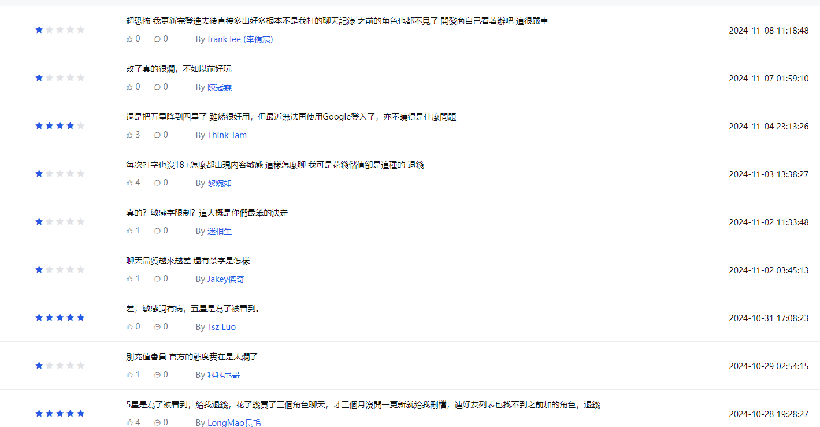Screen dimensions: 820x427
Task: Click the 2024-11-08 11:18:48 timestamp
Action: (768, 31)
